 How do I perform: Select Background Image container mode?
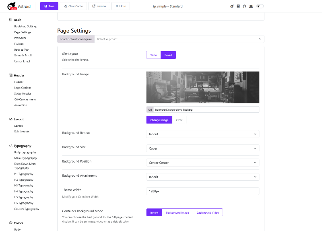178,212
